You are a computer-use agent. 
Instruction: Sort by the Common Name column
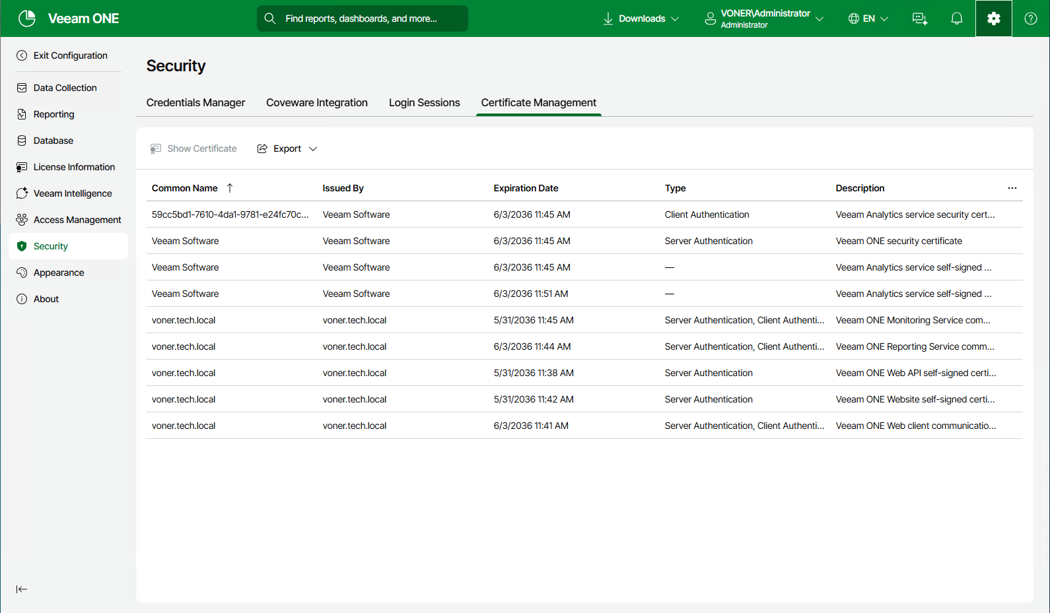click(x=185, y=188)
